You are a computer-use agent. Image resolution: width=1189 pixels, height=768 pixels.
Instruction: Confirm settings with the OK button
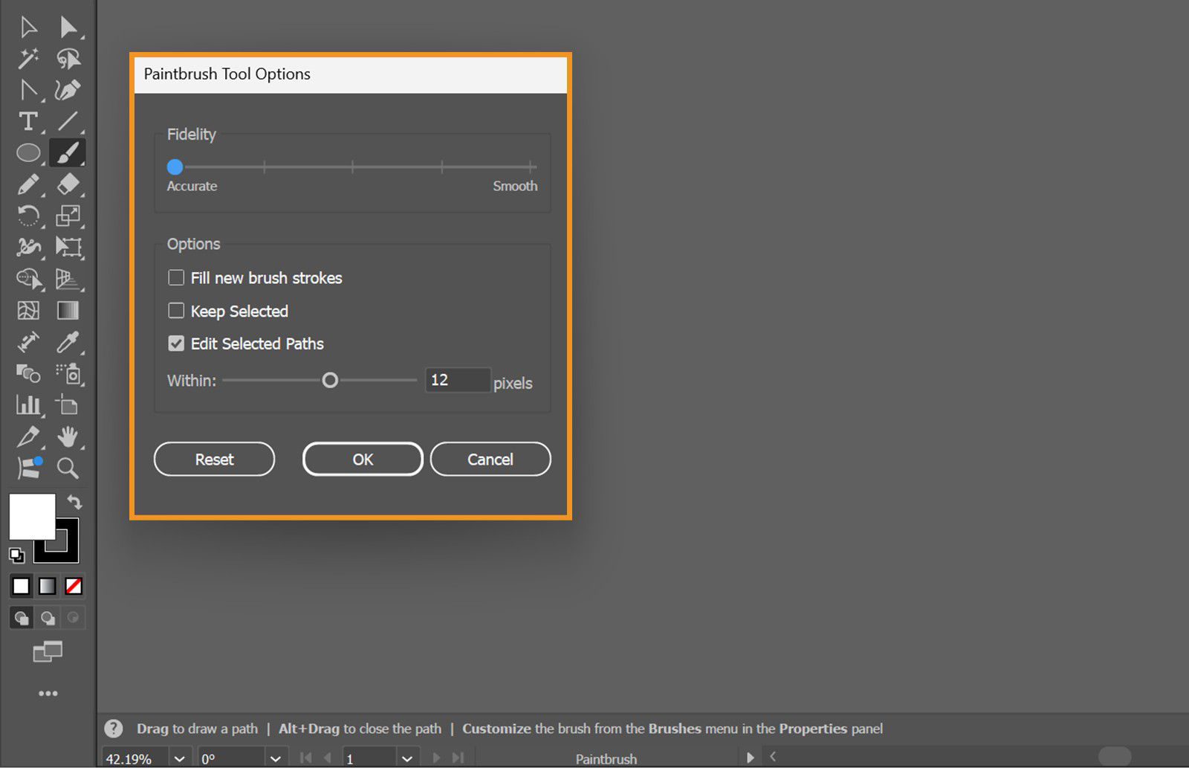(x=362, y=459)
